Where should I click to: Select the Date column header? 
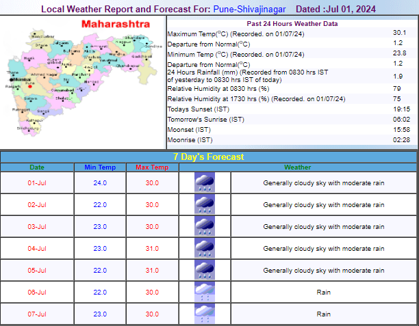(37, 167)
